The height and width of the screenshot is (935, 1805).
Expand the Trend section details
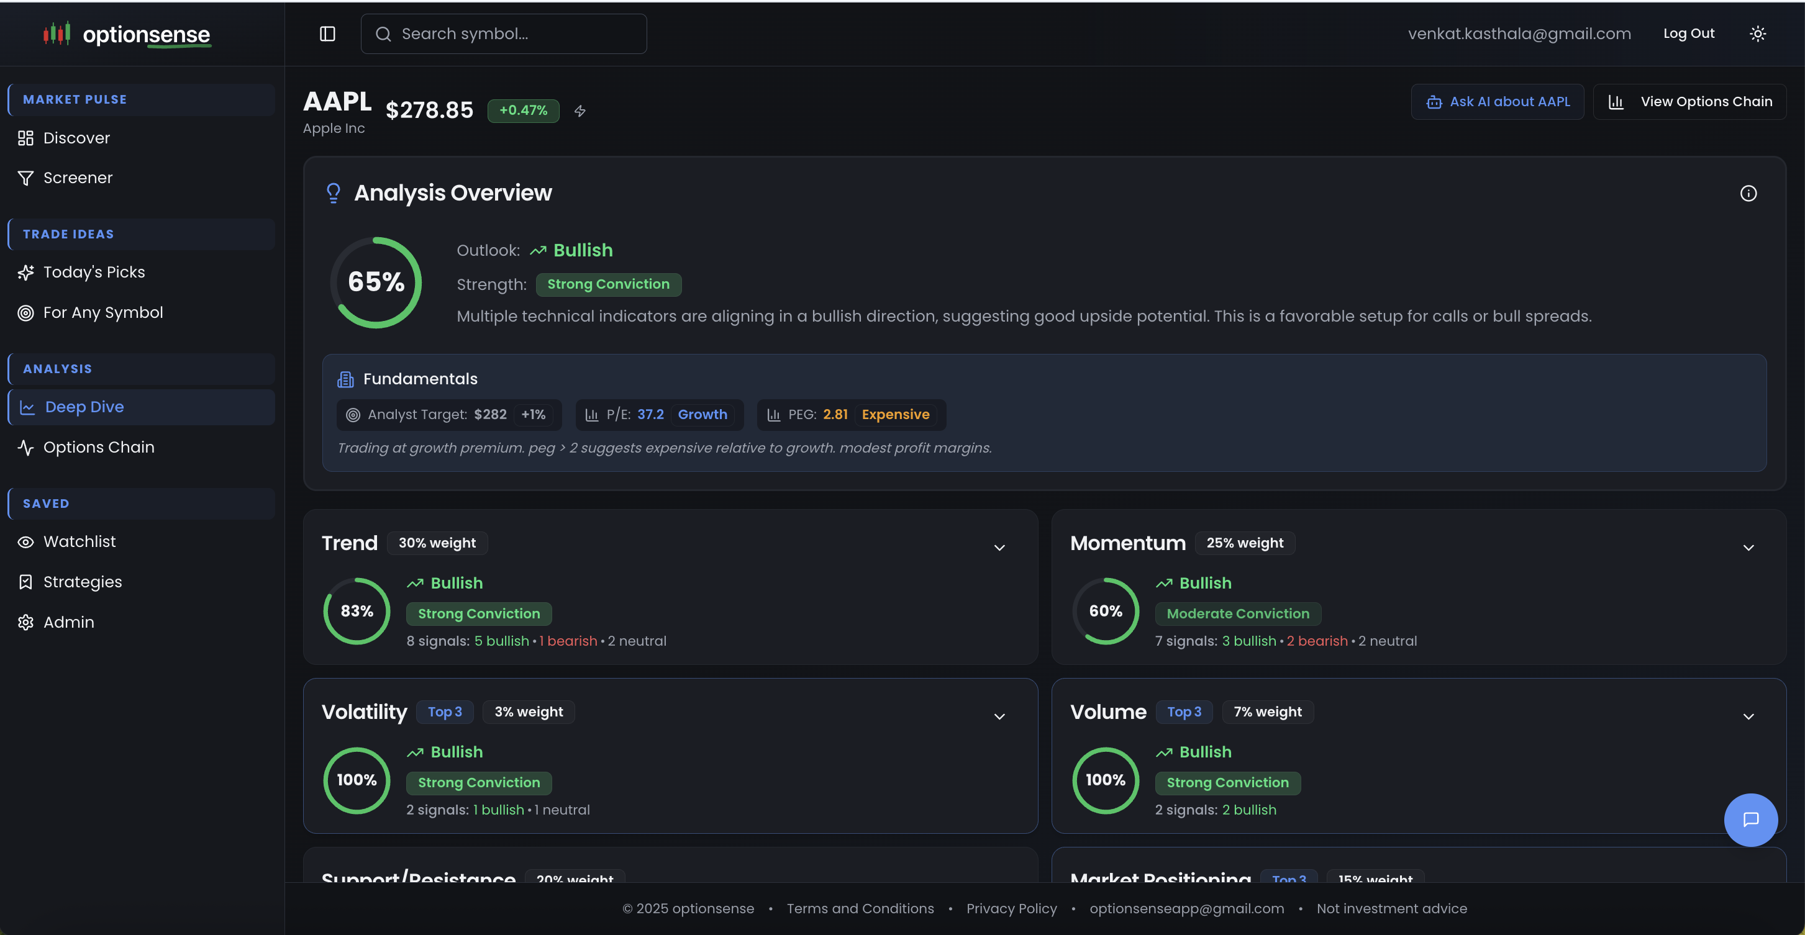click(x=999, y=547)
